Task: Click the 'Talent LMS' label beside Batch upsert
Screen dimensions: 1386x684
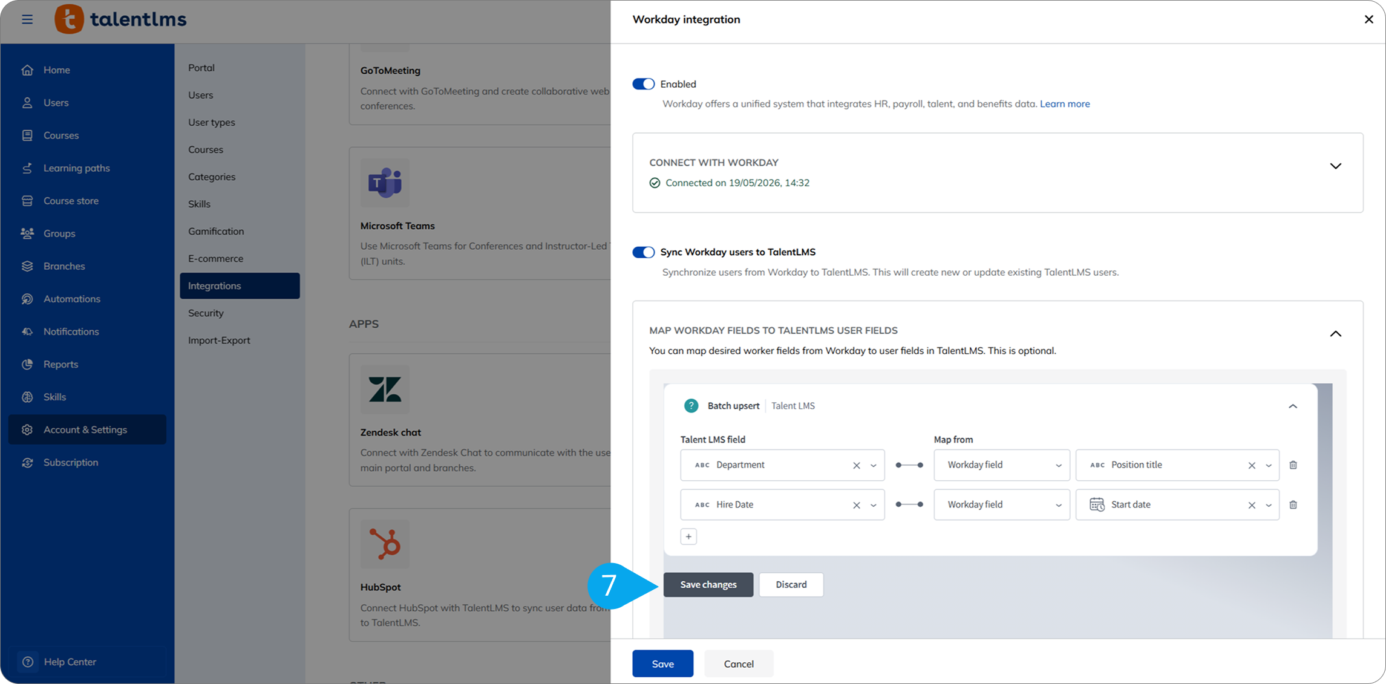Action: [x=793, y=406]
